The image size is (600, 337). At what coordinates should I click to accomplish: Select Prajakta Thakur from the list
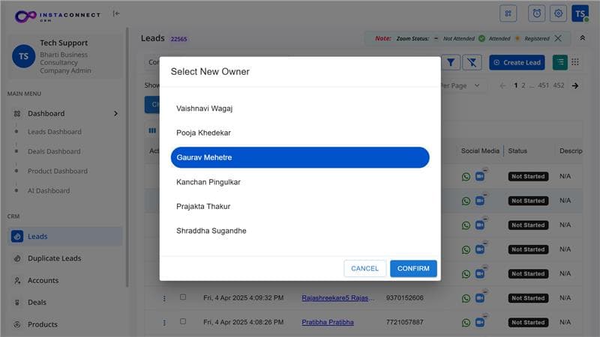point(300,207)
